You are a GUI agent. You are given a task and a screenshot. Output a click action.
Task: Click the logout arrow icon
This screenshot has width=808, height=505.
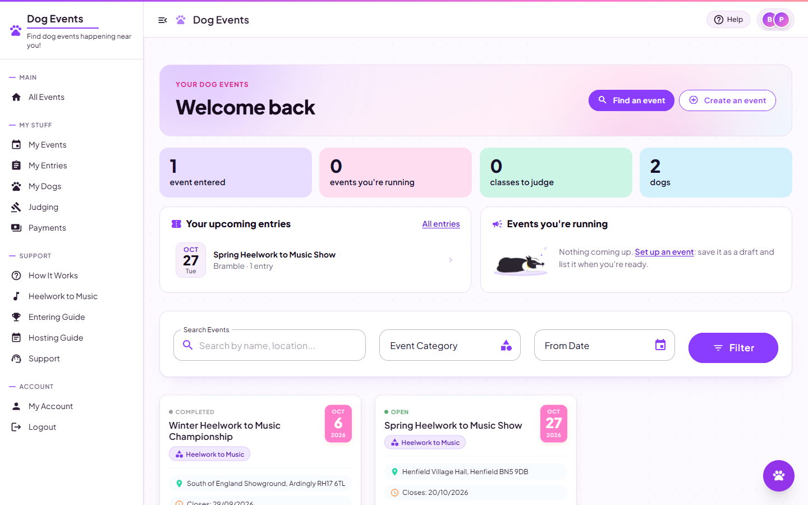[x=16, y=427]
